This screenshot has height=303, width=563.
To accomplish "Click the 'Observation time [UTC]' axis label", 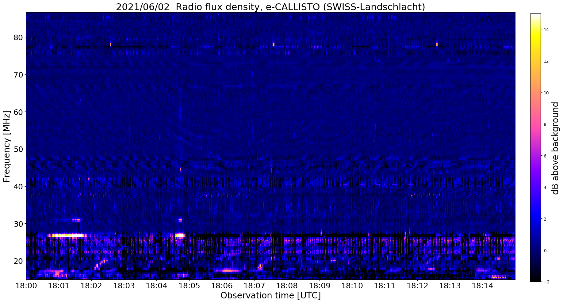I will [270, 296].
